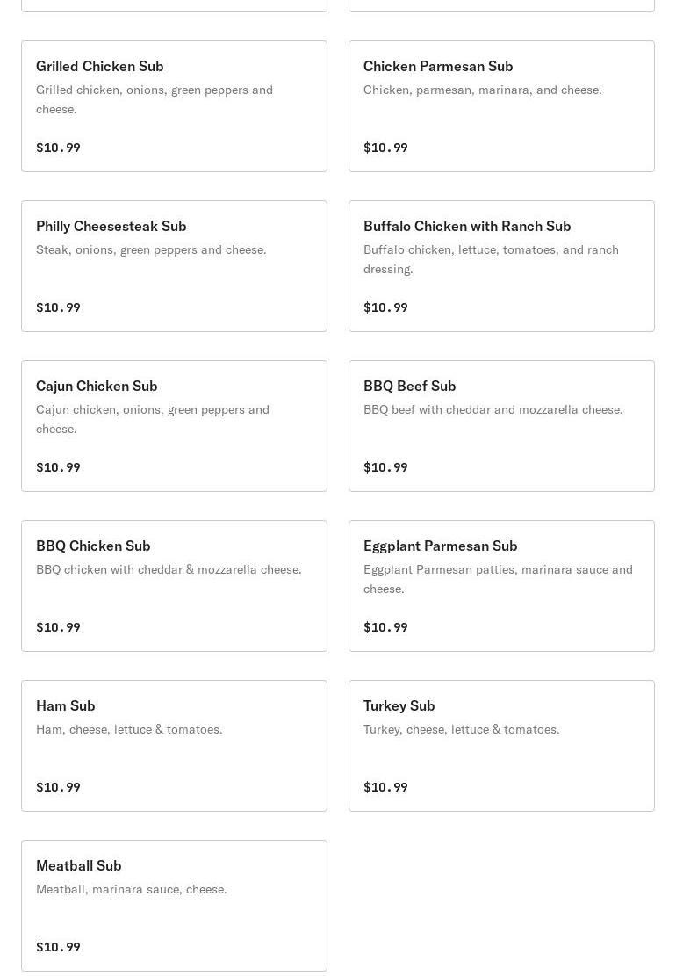Image resolution: width=676 pixels, height=976 pixels.
Task: Click the Cajun Chicken Sub $10.99 price
Action: 58,467
